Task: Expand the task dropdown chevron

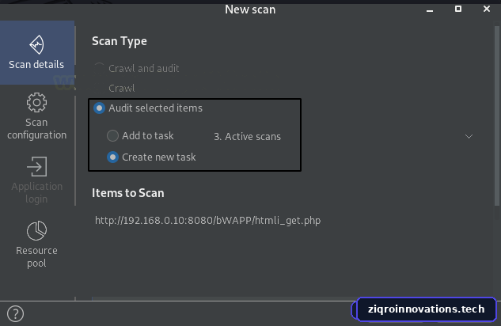Action: [x=469, y=136]
